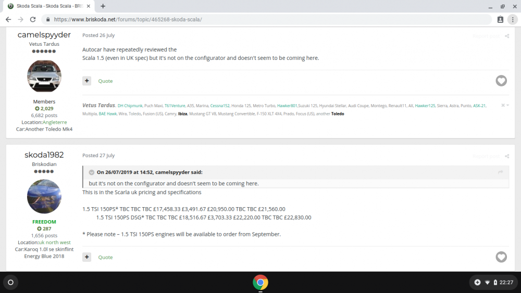Viewport: 521px width, 293px height.
Task: Like skoda1982's post with heart icon
Action: [501, 257]
